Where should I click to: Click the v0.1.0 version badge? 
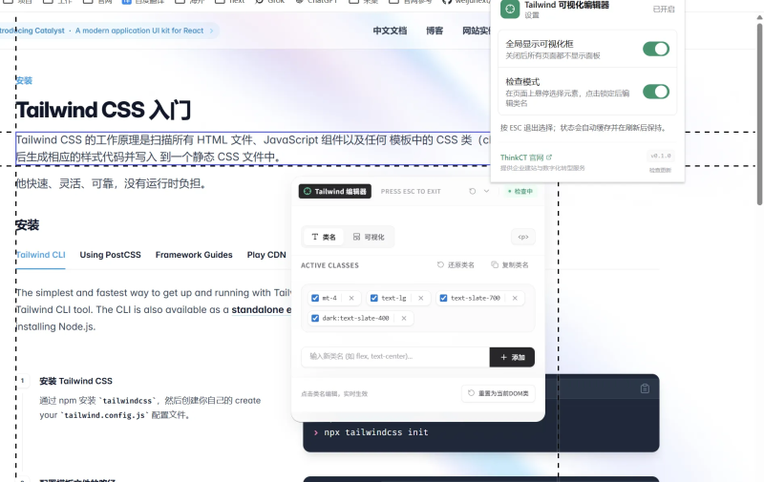[x=661, y=156]
